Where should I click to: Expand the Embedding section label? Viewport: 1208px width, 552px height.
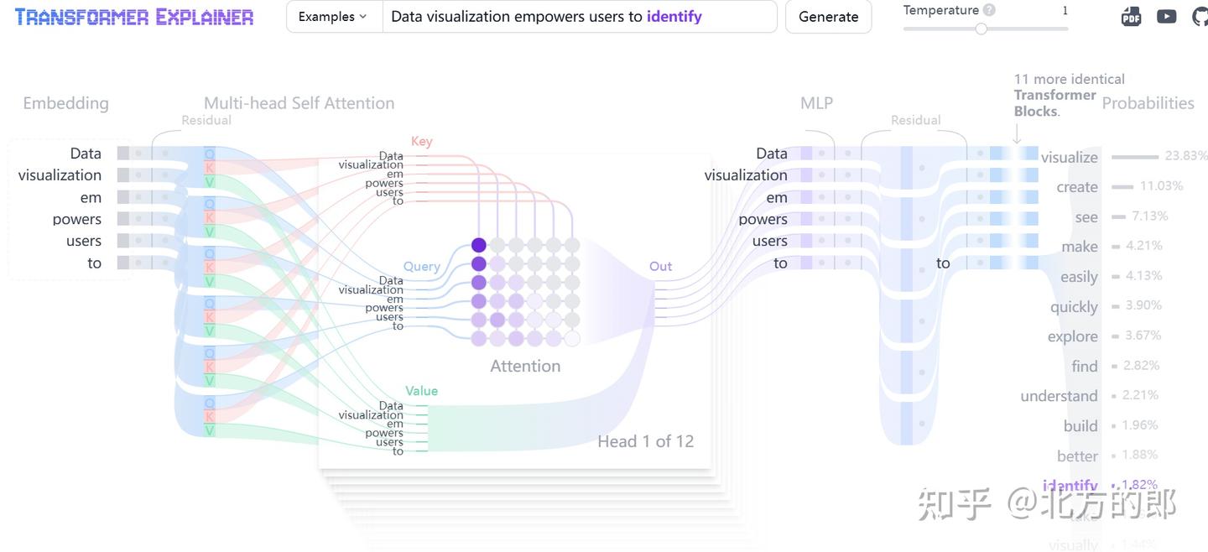[x=65, y=103]
